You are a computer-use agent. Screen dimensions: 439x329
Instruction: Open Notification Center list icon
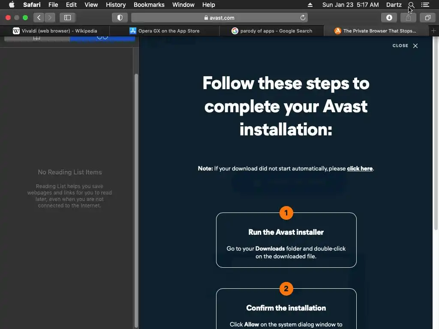(425, 5)
